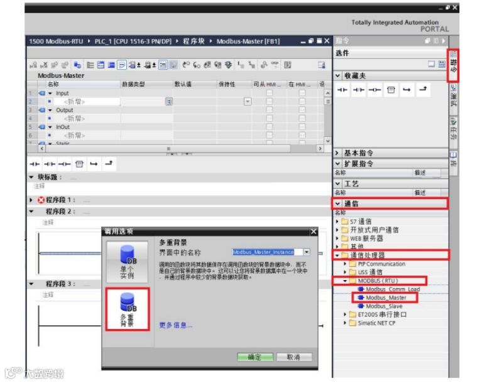Select the empty box instruction in editor favorites bar

click(x=80, y=164)
